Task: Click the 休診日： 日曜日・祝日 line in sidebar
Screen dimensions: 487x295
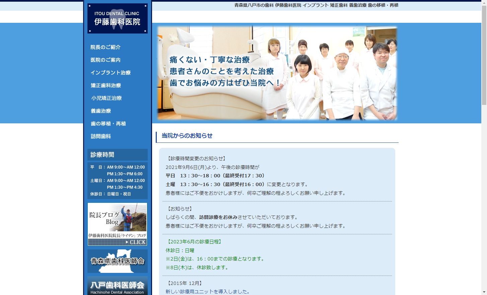Action: [111, 194]
